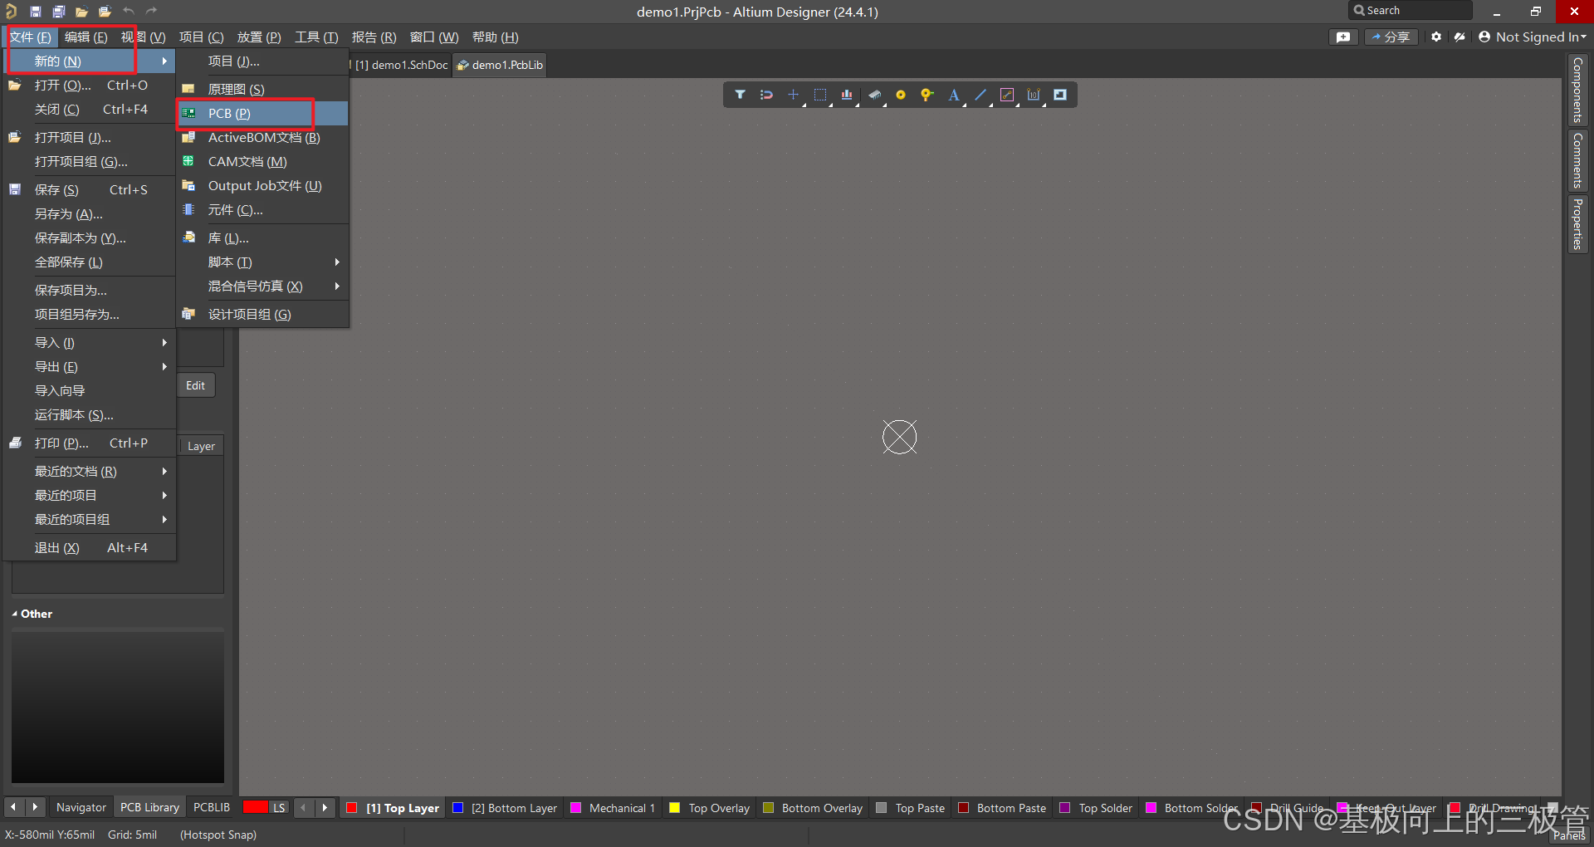Switch to the demo1.SchDoc tab

[x=401, y=65]
